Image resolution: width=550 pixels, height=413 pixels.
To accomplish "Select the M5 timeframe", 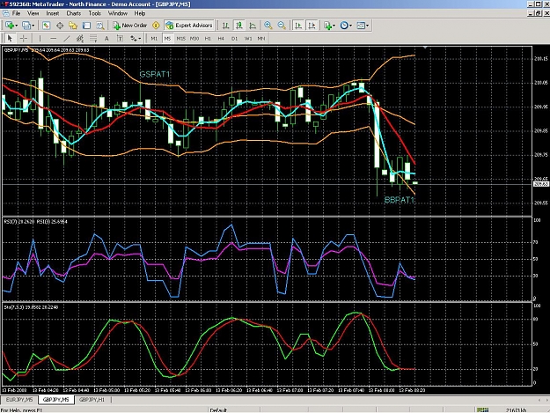I will 167,38.
